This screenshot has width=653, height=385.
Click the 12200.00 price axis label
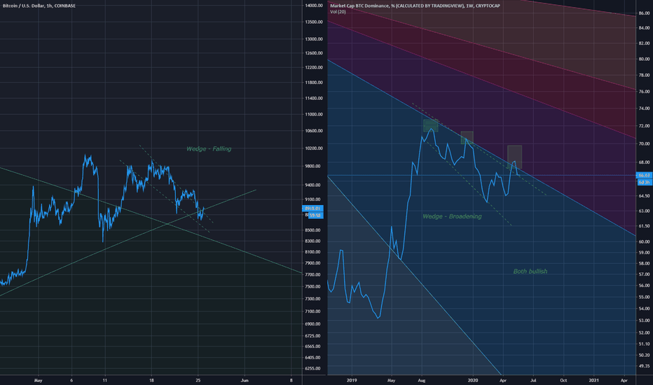tap(314, 67)
